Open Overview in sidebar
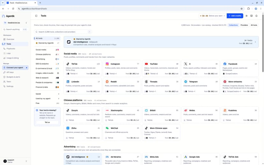Viewport: 264px width, 165px height. 15,39
